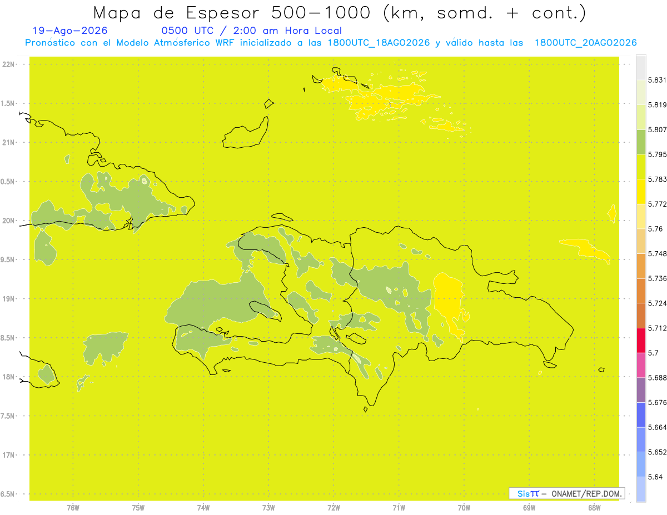Click the legend value 5.736

coord(658,278)
